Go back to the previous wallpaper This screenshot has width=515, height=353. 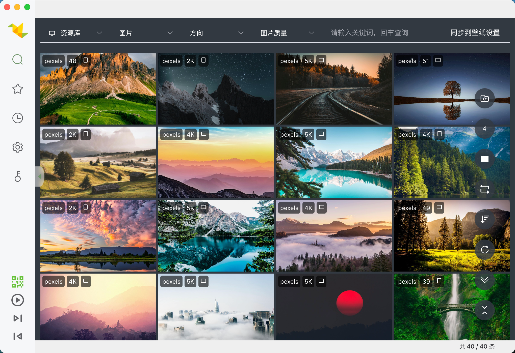click(x=18, y=336)
